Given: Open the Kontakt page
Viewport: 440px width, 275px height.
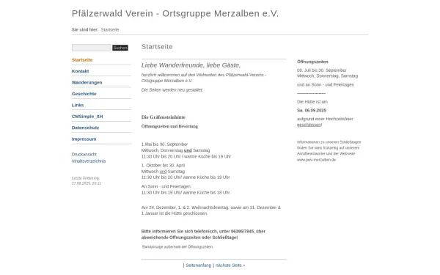Looking at the screenshot, I should (80, 71).
